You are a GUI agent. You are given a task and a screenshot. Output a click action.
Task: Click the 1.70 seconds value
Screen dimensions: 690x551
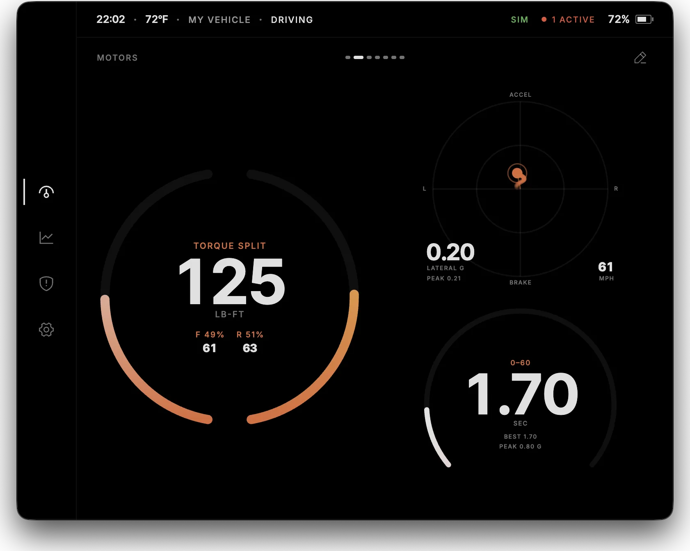click(523, 394)
